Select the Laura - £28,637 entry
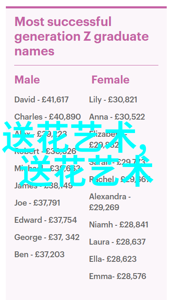The image size is (173, 300). 117,242
